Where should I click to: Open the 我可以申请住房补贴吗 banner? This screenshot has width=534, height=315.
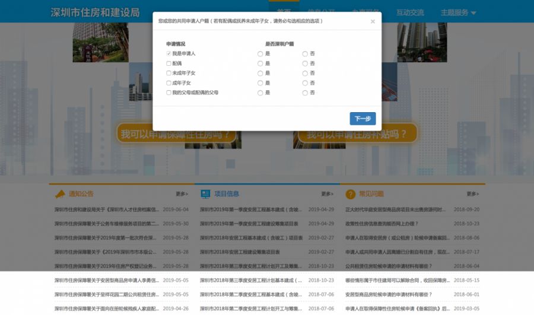(x=356, y=135)
